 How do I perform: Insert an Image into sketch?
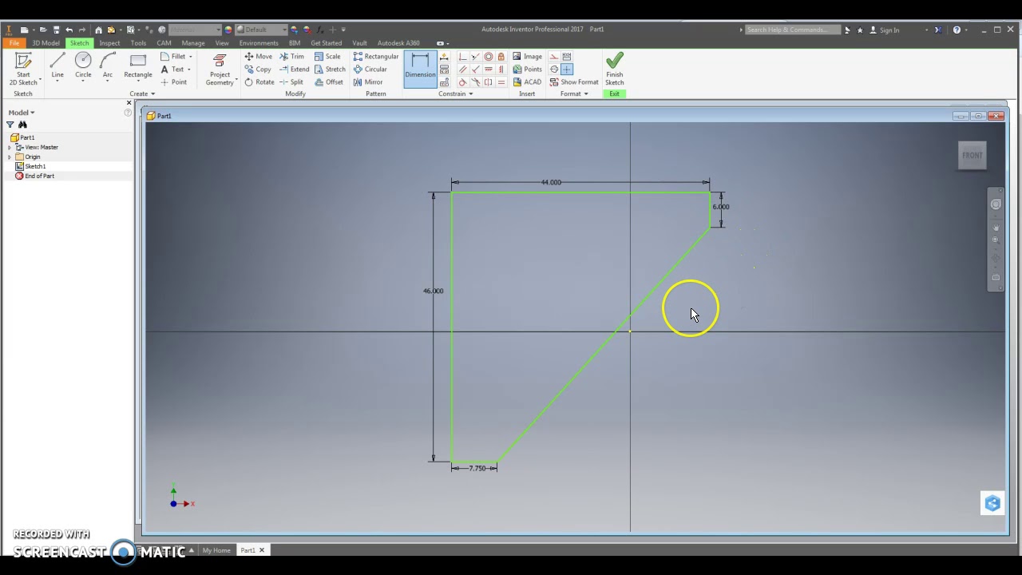(x=527, y=57)
